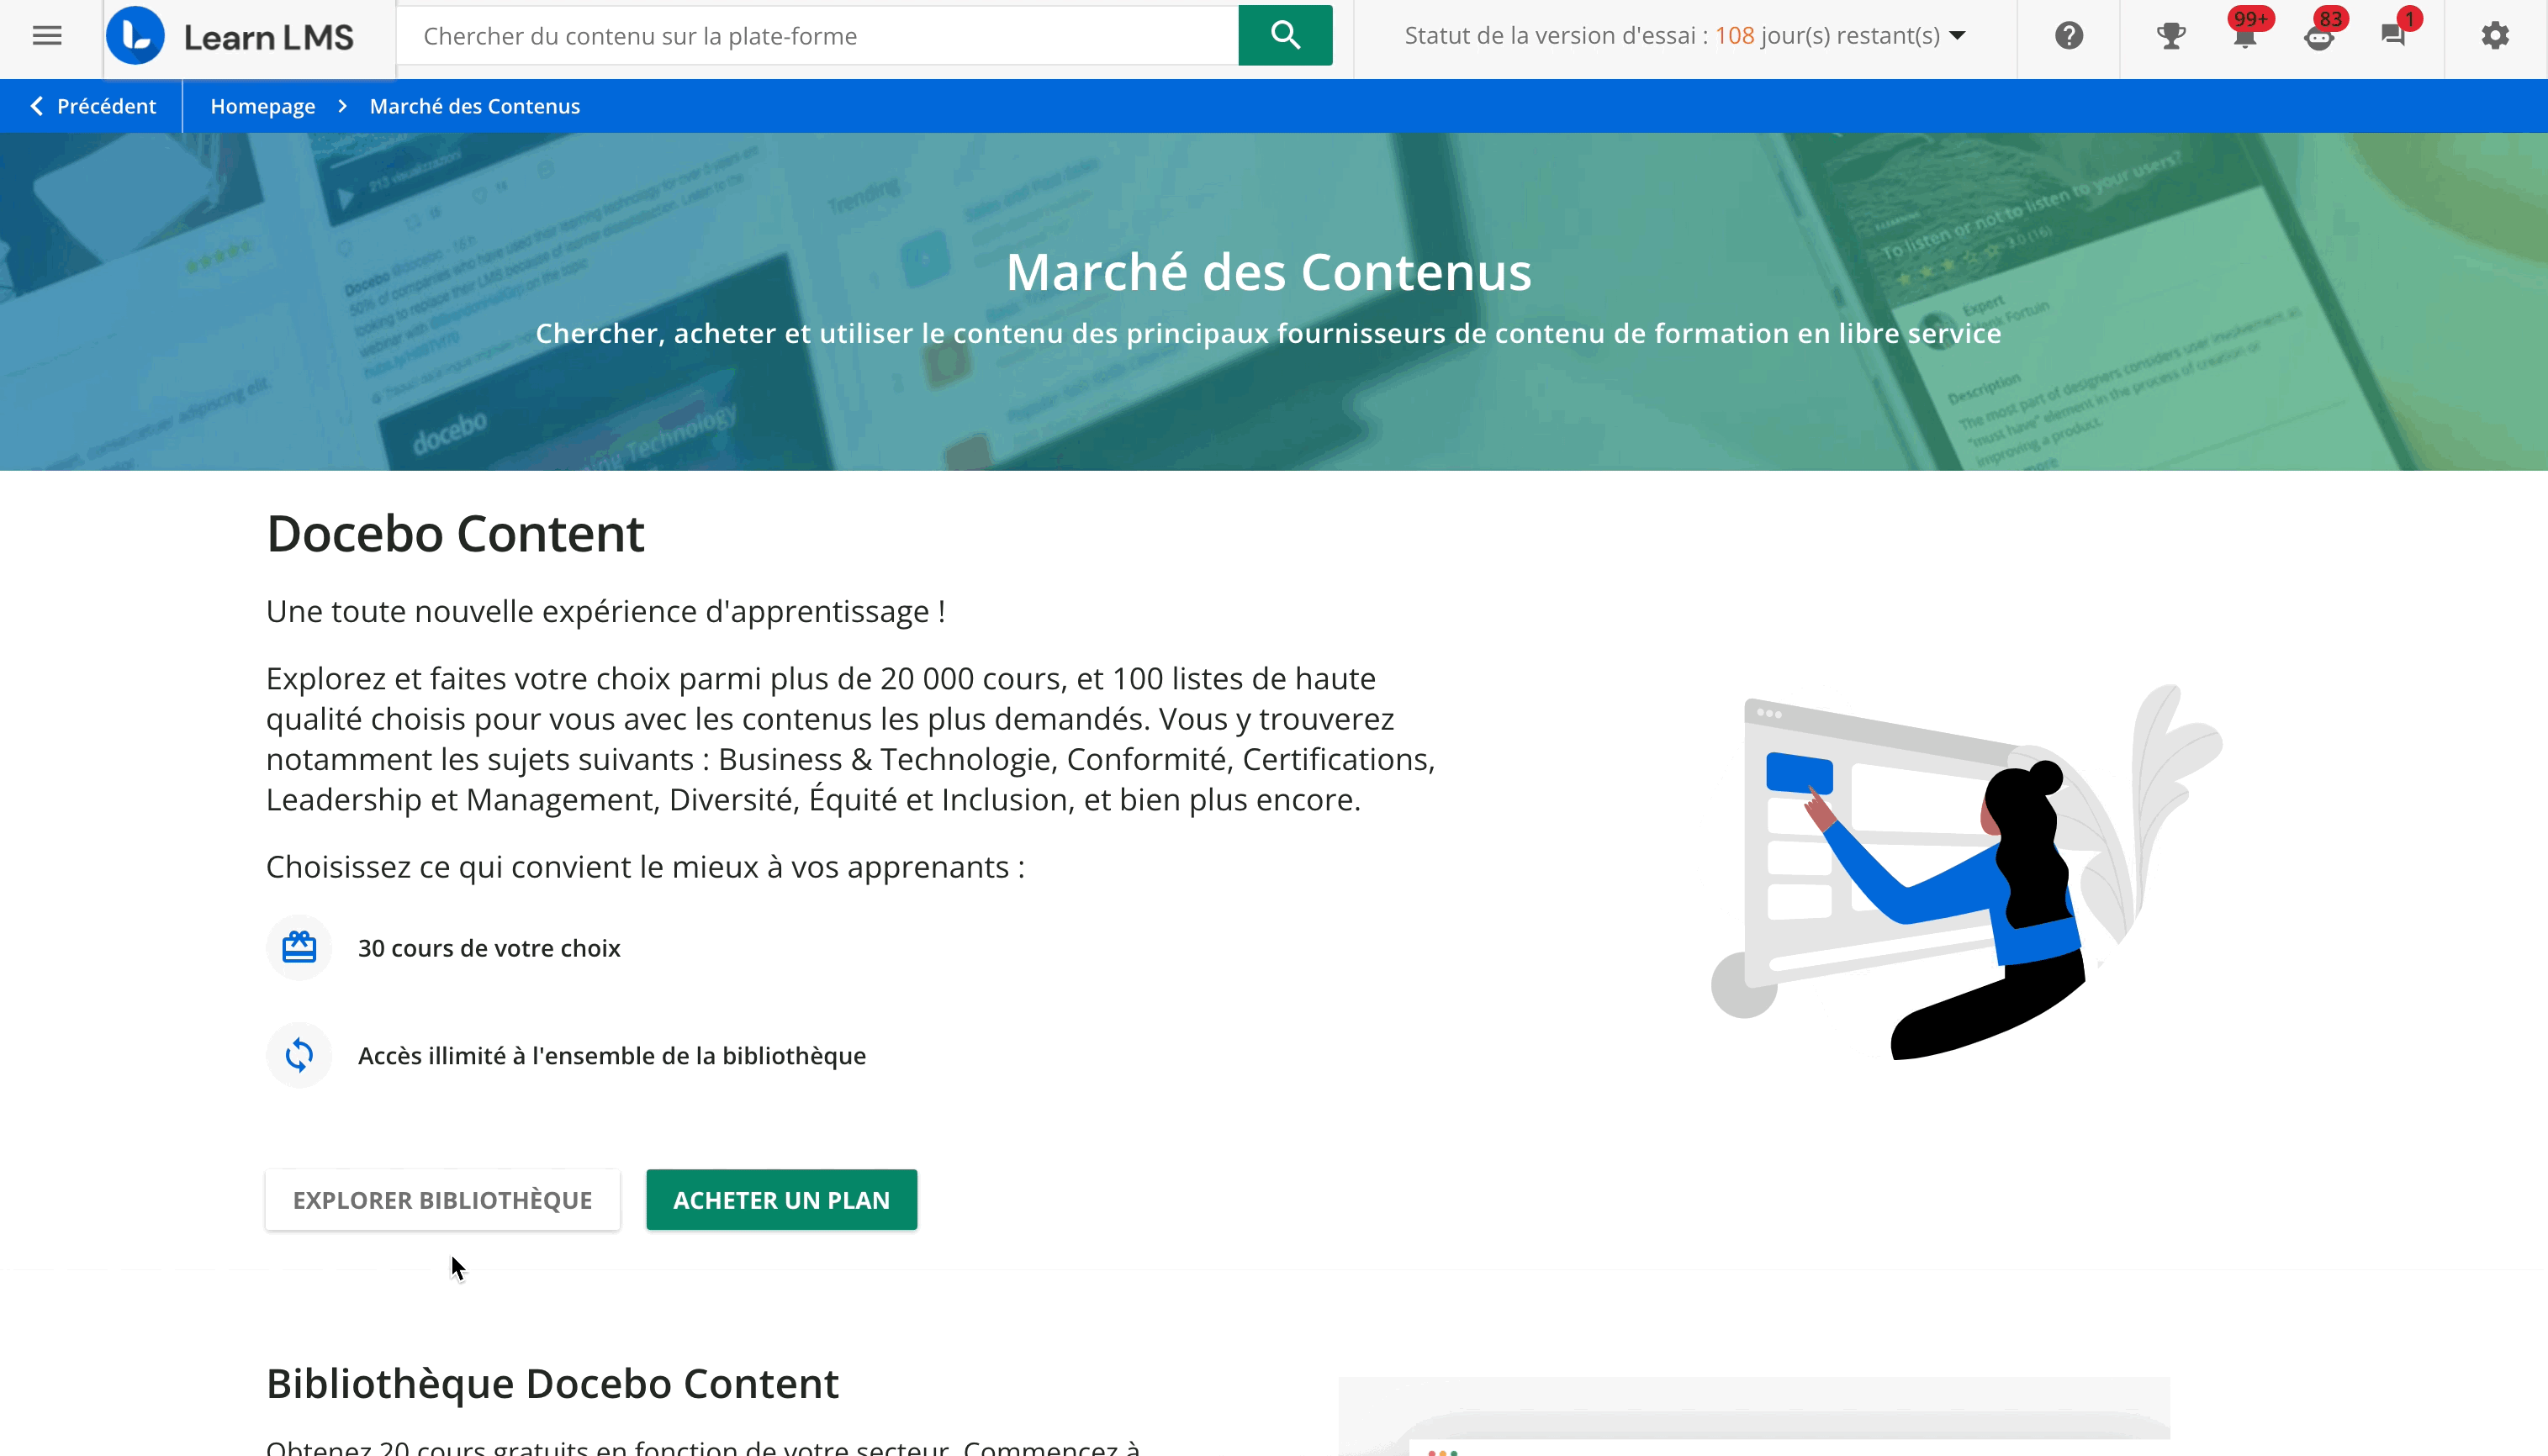This screenshot has width=2548, height=1456.
Task: Open the hamburger navigation menu
Action: pos(47,35)
